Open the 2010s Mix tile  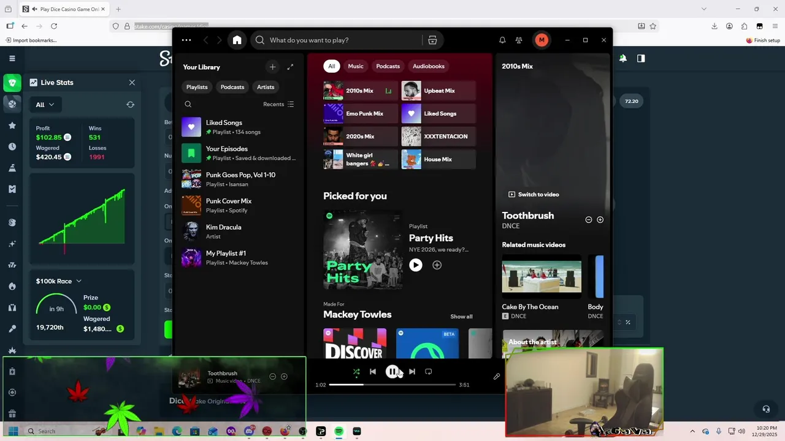361,91
